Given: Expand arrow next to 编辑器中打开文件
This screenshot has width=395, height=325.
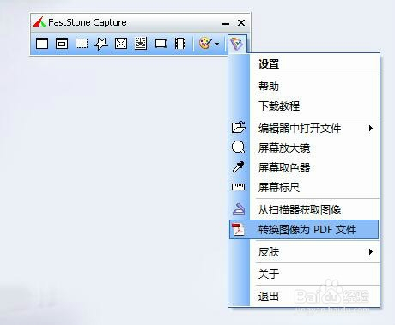Looking at the screenshot, I should pyautogui.click(x=371, y=128).
